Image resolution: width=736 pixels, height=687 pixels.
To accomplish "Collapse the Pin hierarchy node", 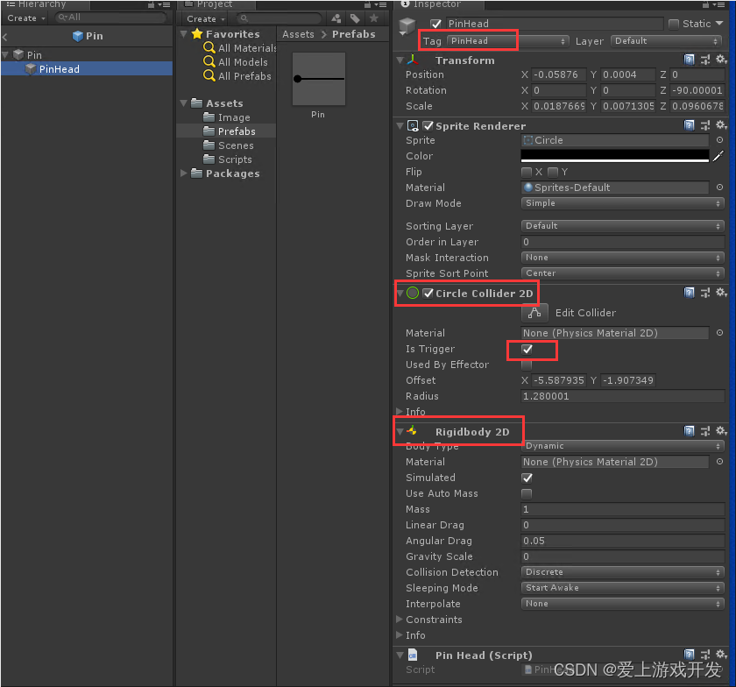I will (x=5, y=55).
